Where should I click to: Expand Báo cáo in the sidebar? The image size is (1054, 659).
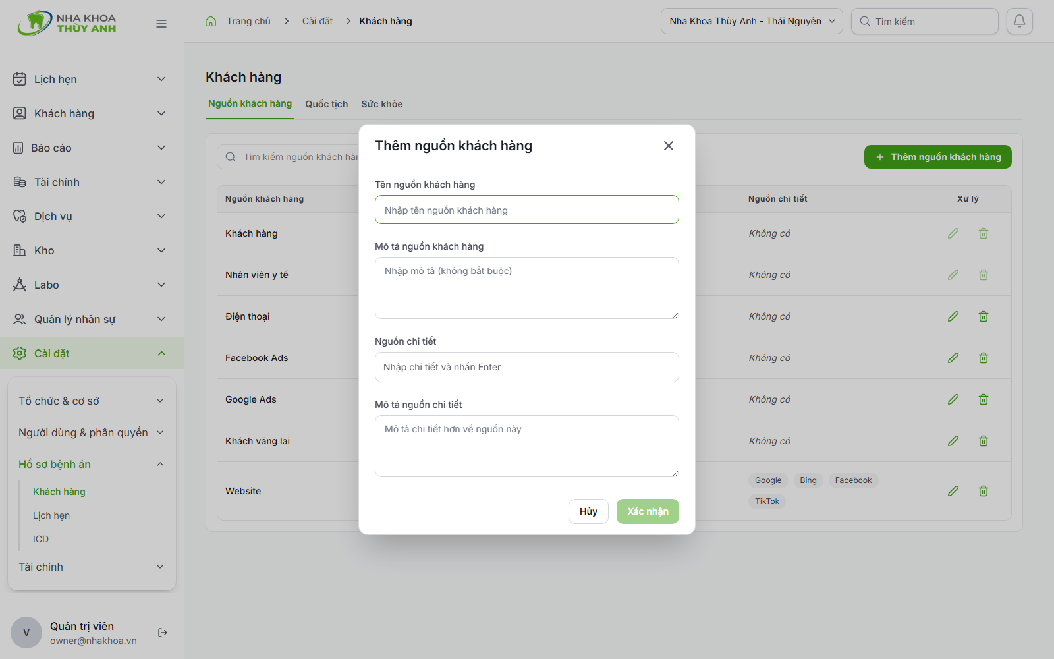(92, 148)
